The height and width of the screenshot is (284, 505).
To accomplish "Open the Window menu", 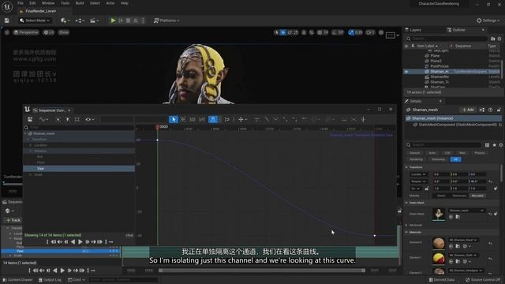I will pos(48,3).
